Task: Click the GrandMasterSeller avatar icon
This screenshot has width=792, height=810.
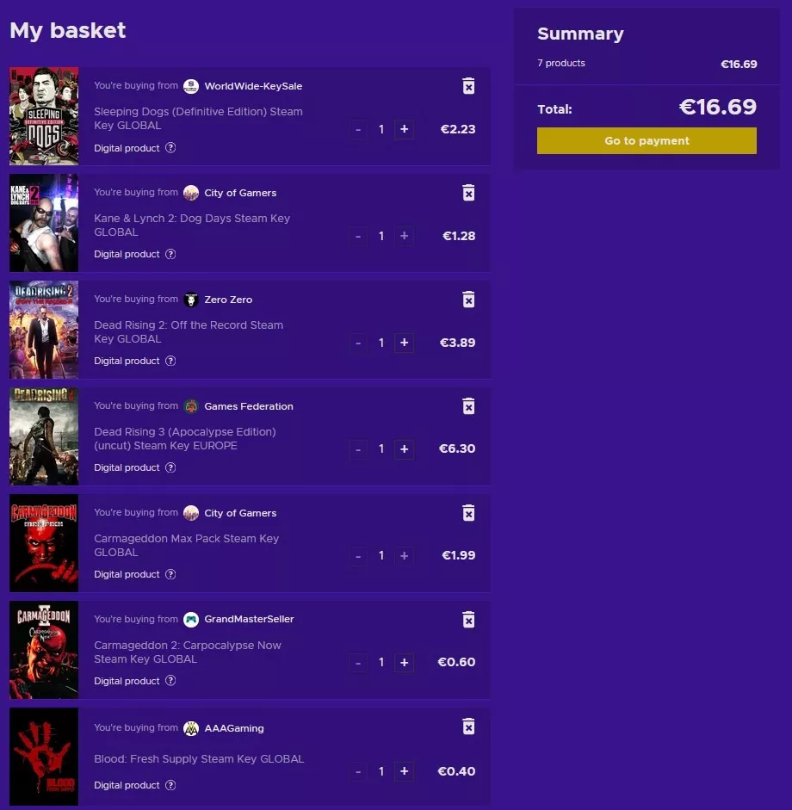Action: click(x=191, y=620)
